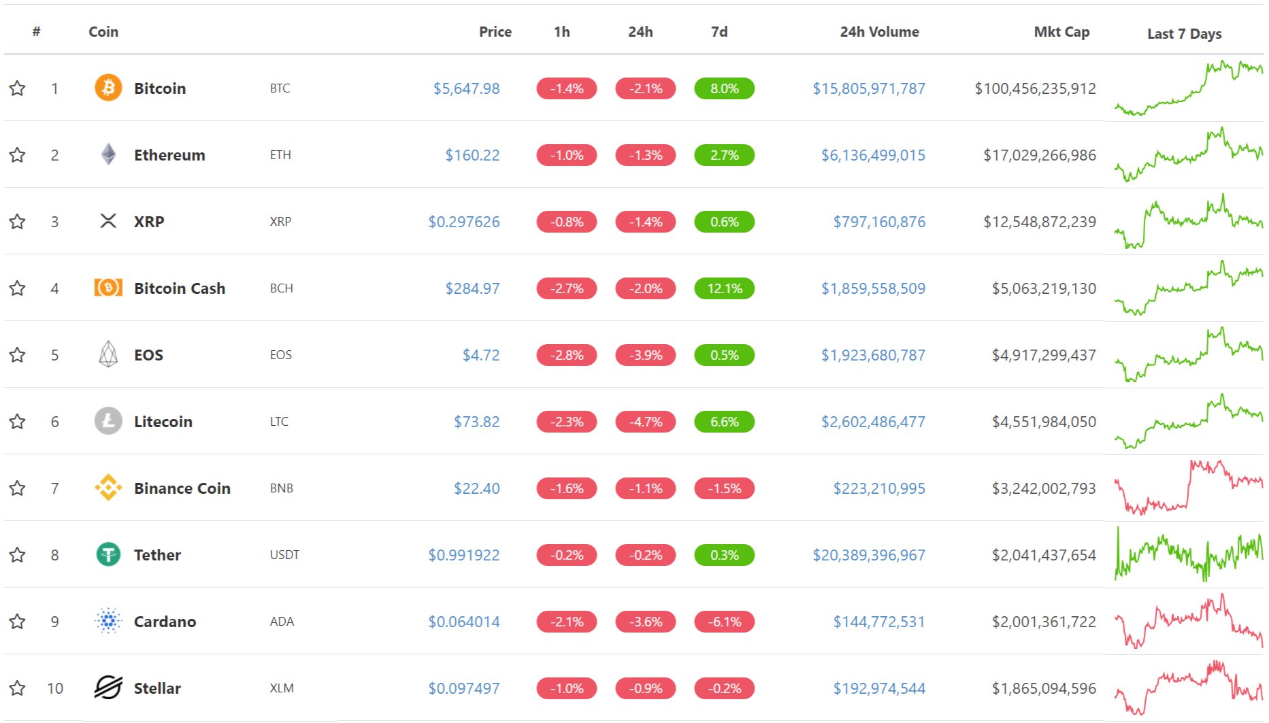Click the Stellar logo icon

(x=108, y=688)
